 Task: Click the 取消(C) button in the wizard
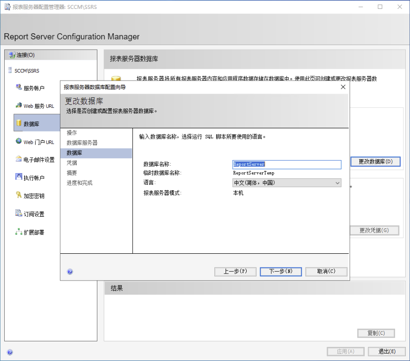click(x=326, y=272)
